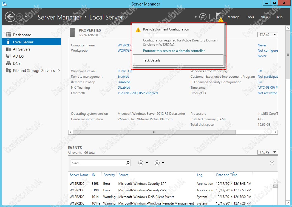Select the DNS Client Events warning row

pos(170,197)
